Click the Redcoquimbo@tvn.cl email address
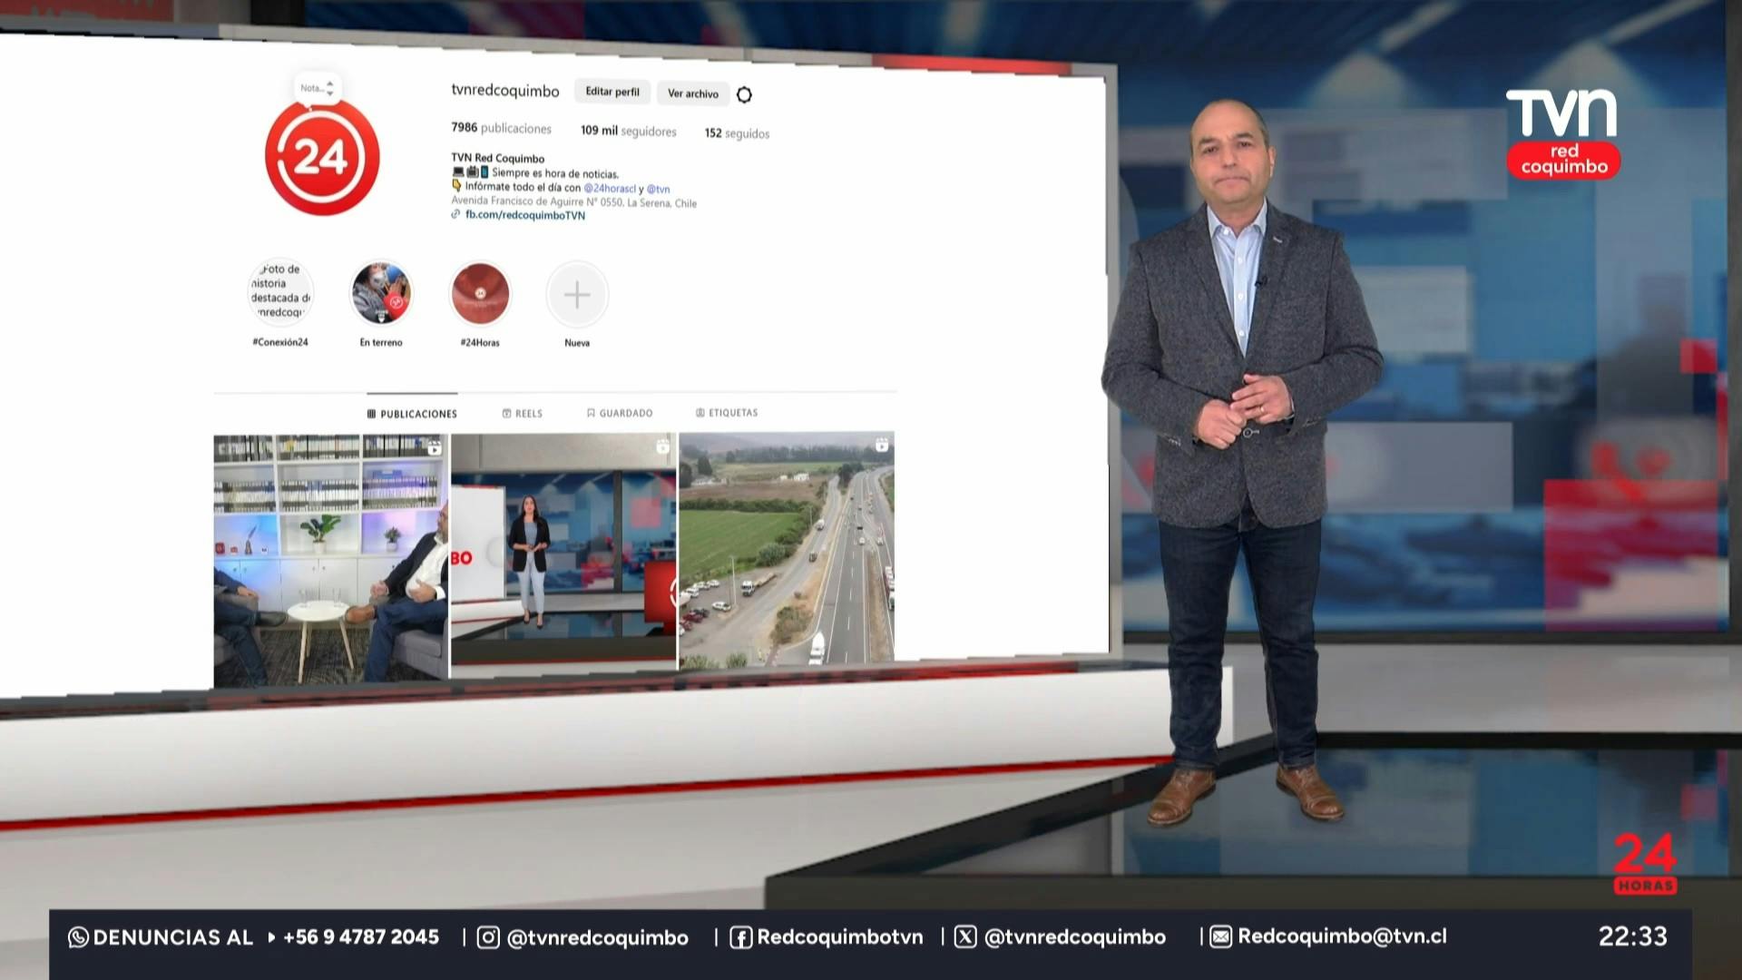 [1343, 936]
